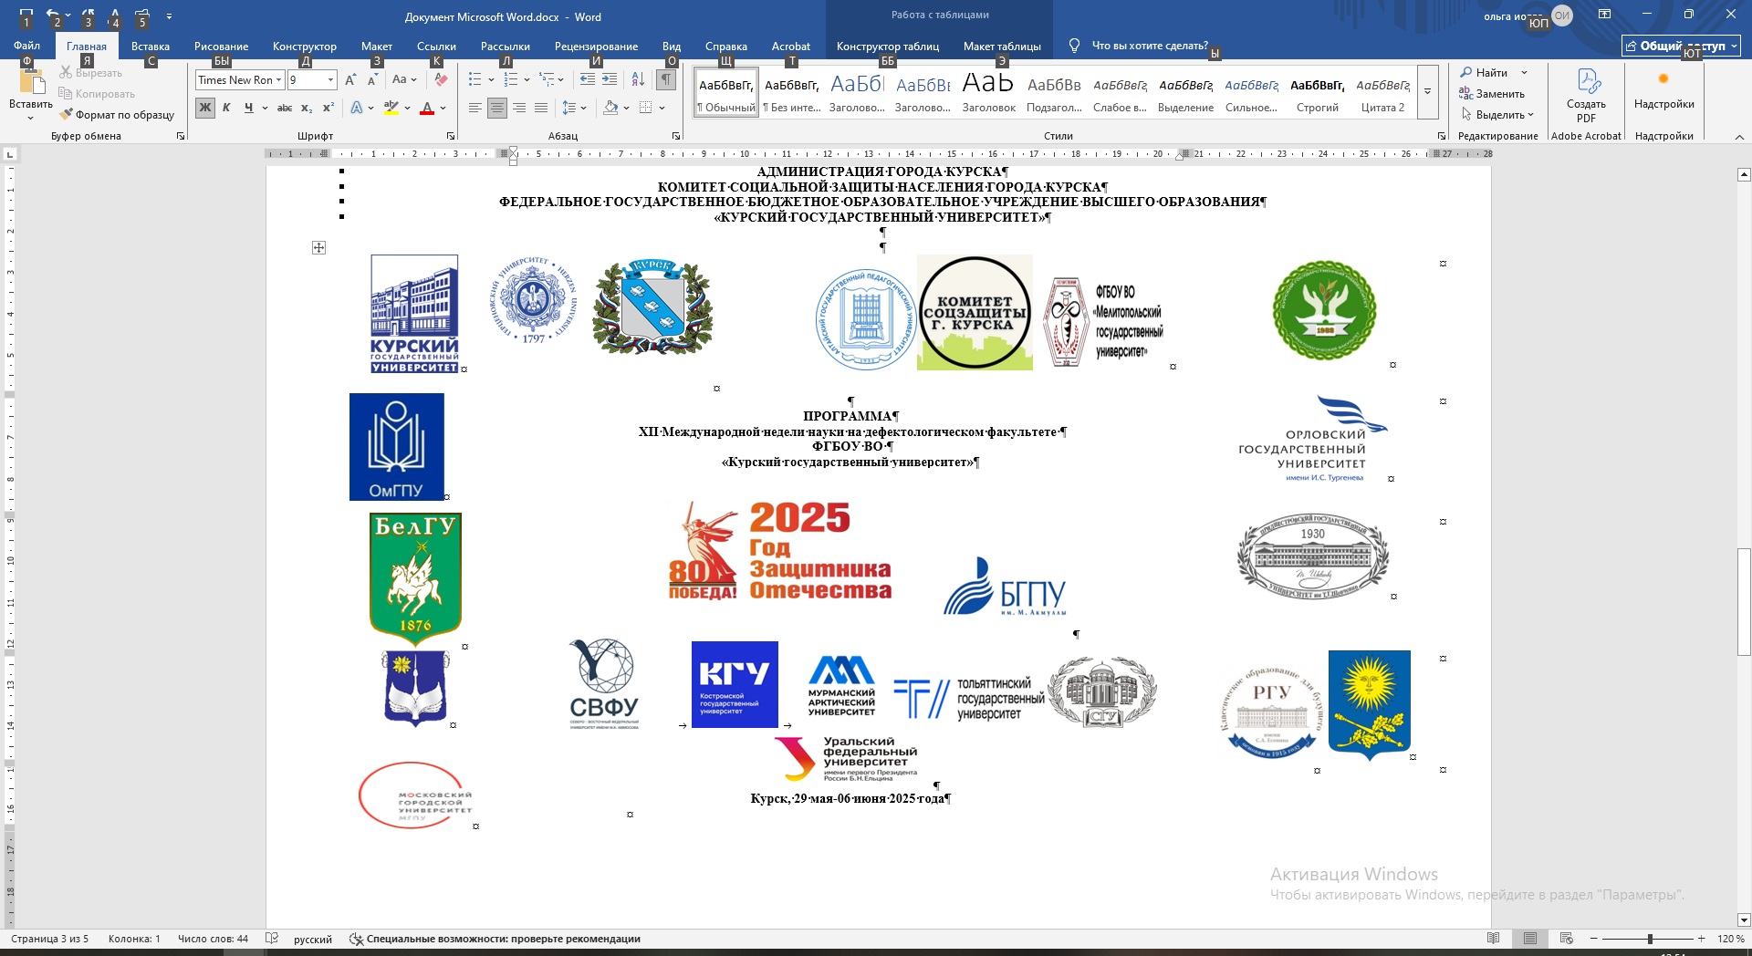
Task: Align text to the right
Action: 519,108
